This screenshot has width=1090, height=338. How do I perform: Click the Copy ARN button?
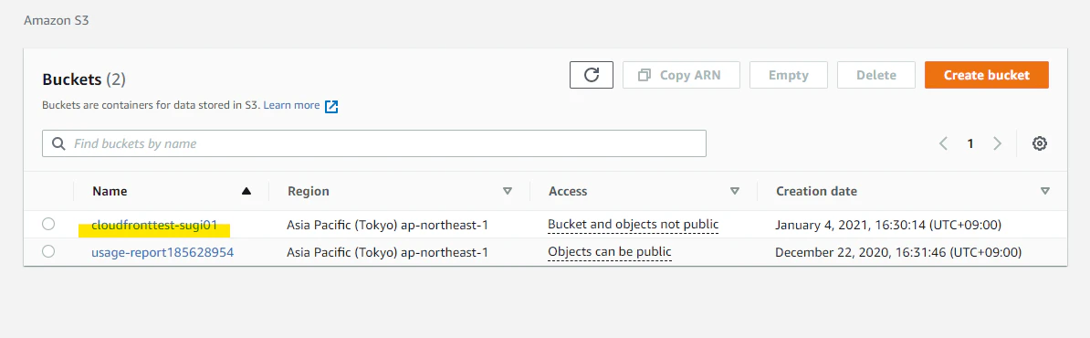coord(680,75)
